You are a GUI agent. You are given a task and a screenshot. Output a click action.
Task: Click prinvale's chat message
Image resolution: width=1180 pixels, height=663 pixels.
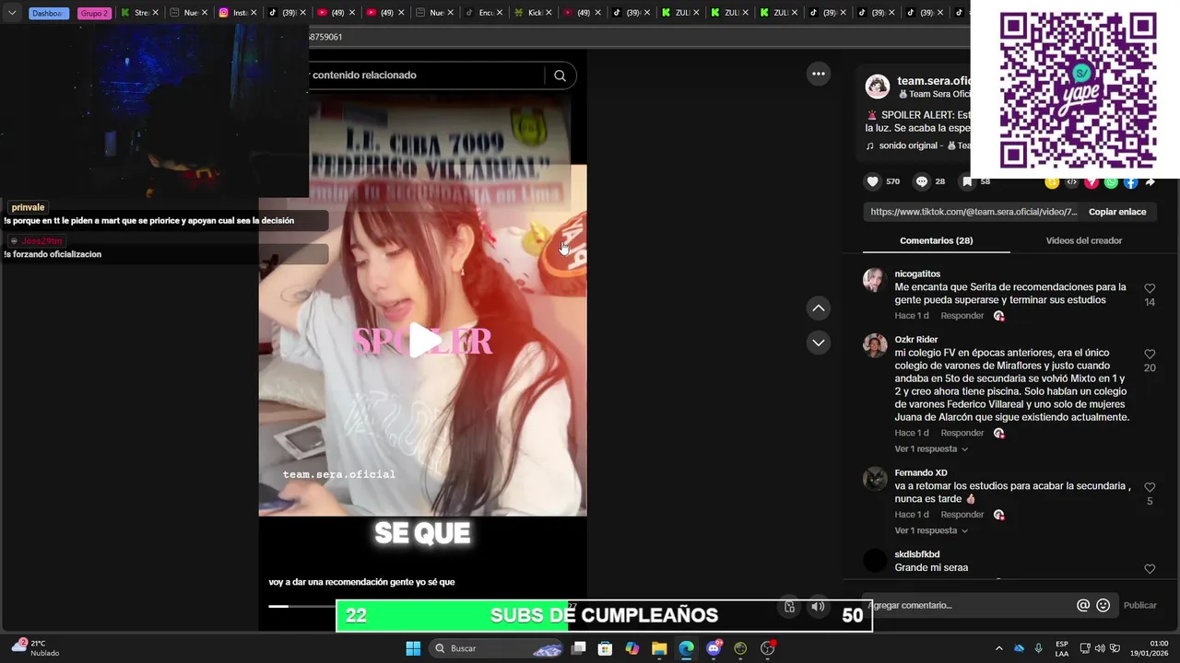coord(149,221)
